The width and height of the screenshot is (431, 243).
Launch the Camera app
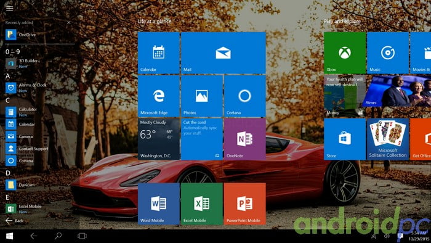(40, 136)
